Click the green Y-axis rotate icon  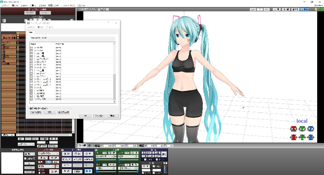[302, 129]
